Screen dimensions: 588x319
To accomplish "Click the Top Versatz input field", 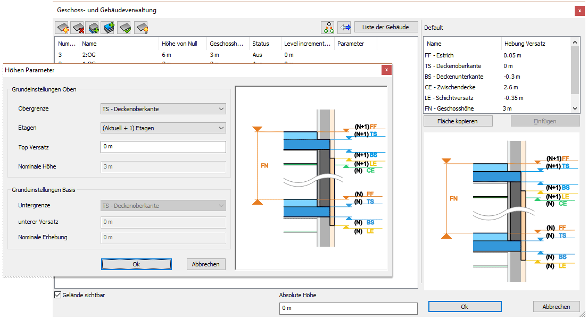I will 163,147.
